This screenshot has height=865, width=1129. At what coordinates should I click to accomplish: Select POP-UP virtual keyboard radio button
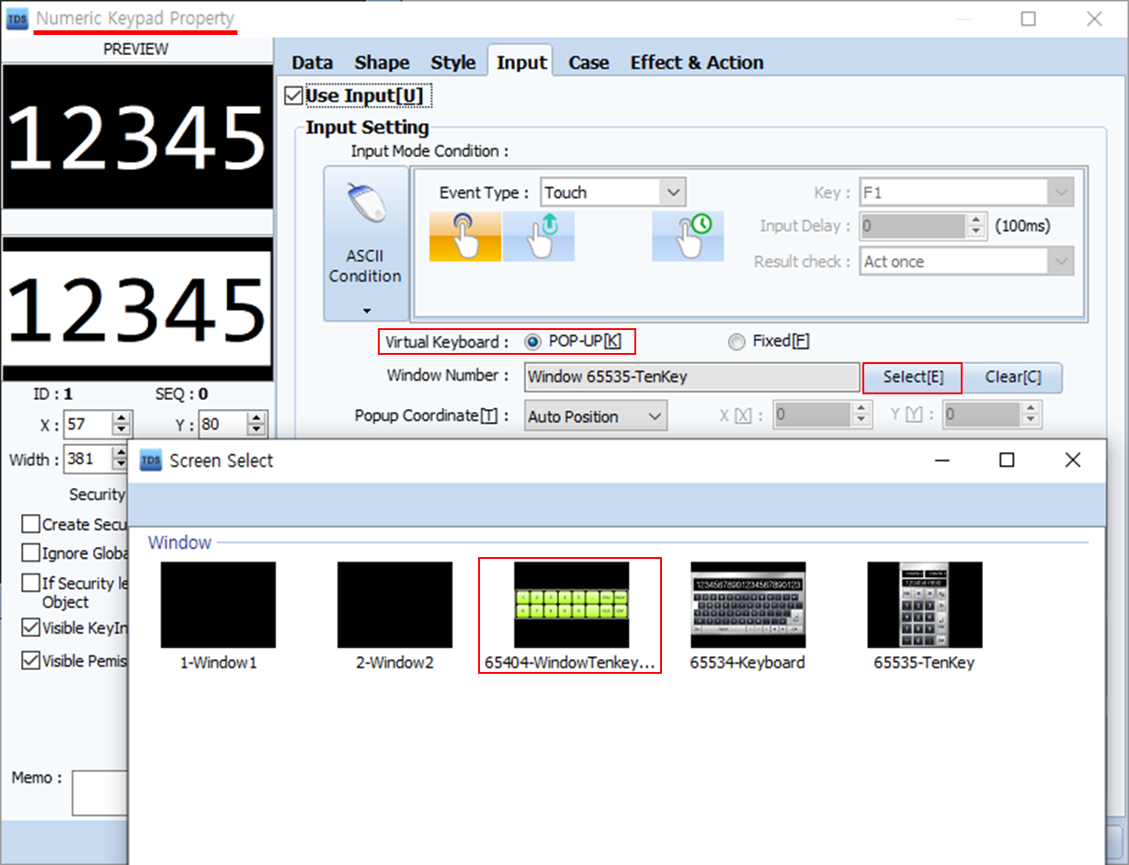[x=532, y=342]
